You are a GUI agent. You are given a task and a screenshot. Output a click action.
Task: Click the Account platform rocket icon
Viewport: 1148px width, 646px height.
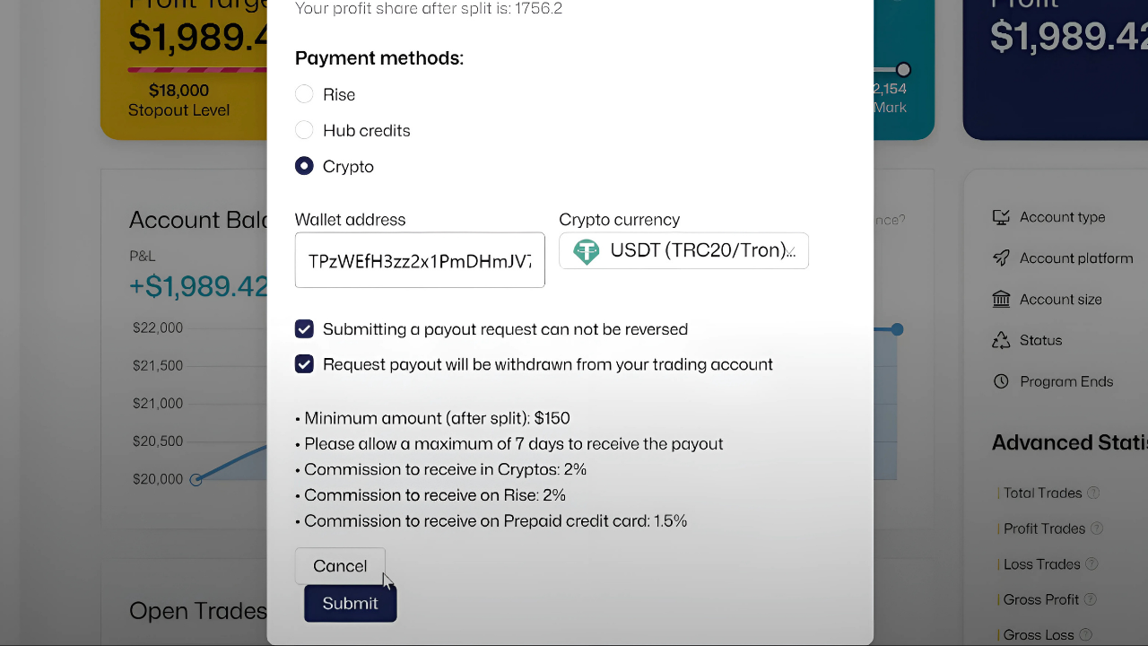click(1001, 258)
